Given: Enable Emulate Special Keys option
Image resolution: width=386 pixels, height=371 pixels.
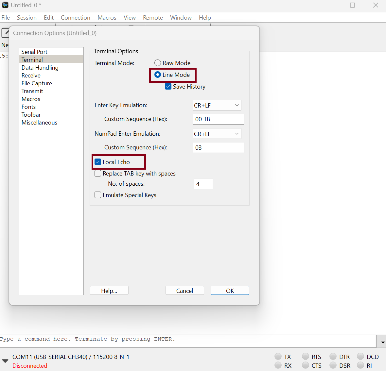Looking at the screenshot, I should (x=98, y=195).
